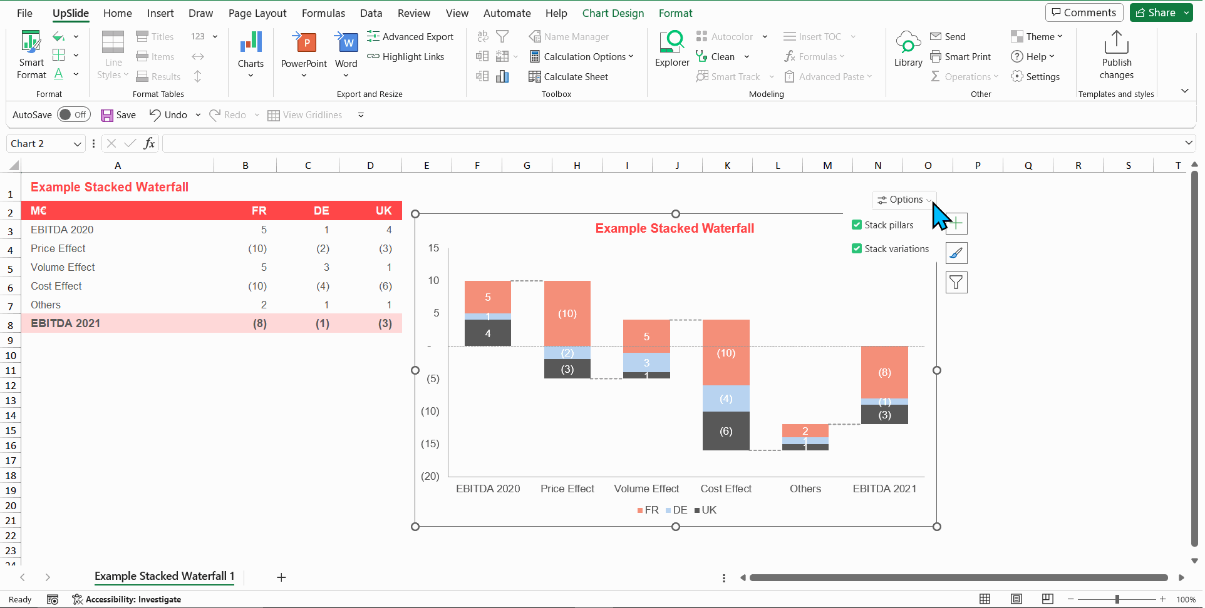This screenshot has height=608, width=1205.
Task: Click the zoom slider in status bar
Action: (1117, 599)
